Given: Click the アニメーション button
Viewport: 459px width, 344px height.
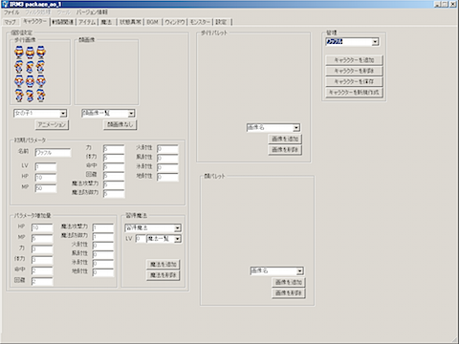Looking at the screenshot, I should point(52,124).
